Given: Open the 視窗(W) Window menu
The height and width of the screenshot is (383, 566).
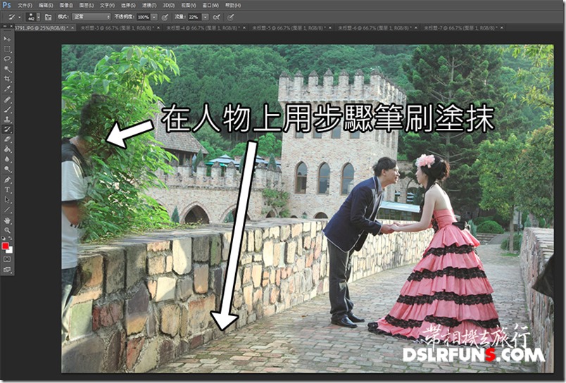Looking at the screenshot, I should [x=210, y=5].
